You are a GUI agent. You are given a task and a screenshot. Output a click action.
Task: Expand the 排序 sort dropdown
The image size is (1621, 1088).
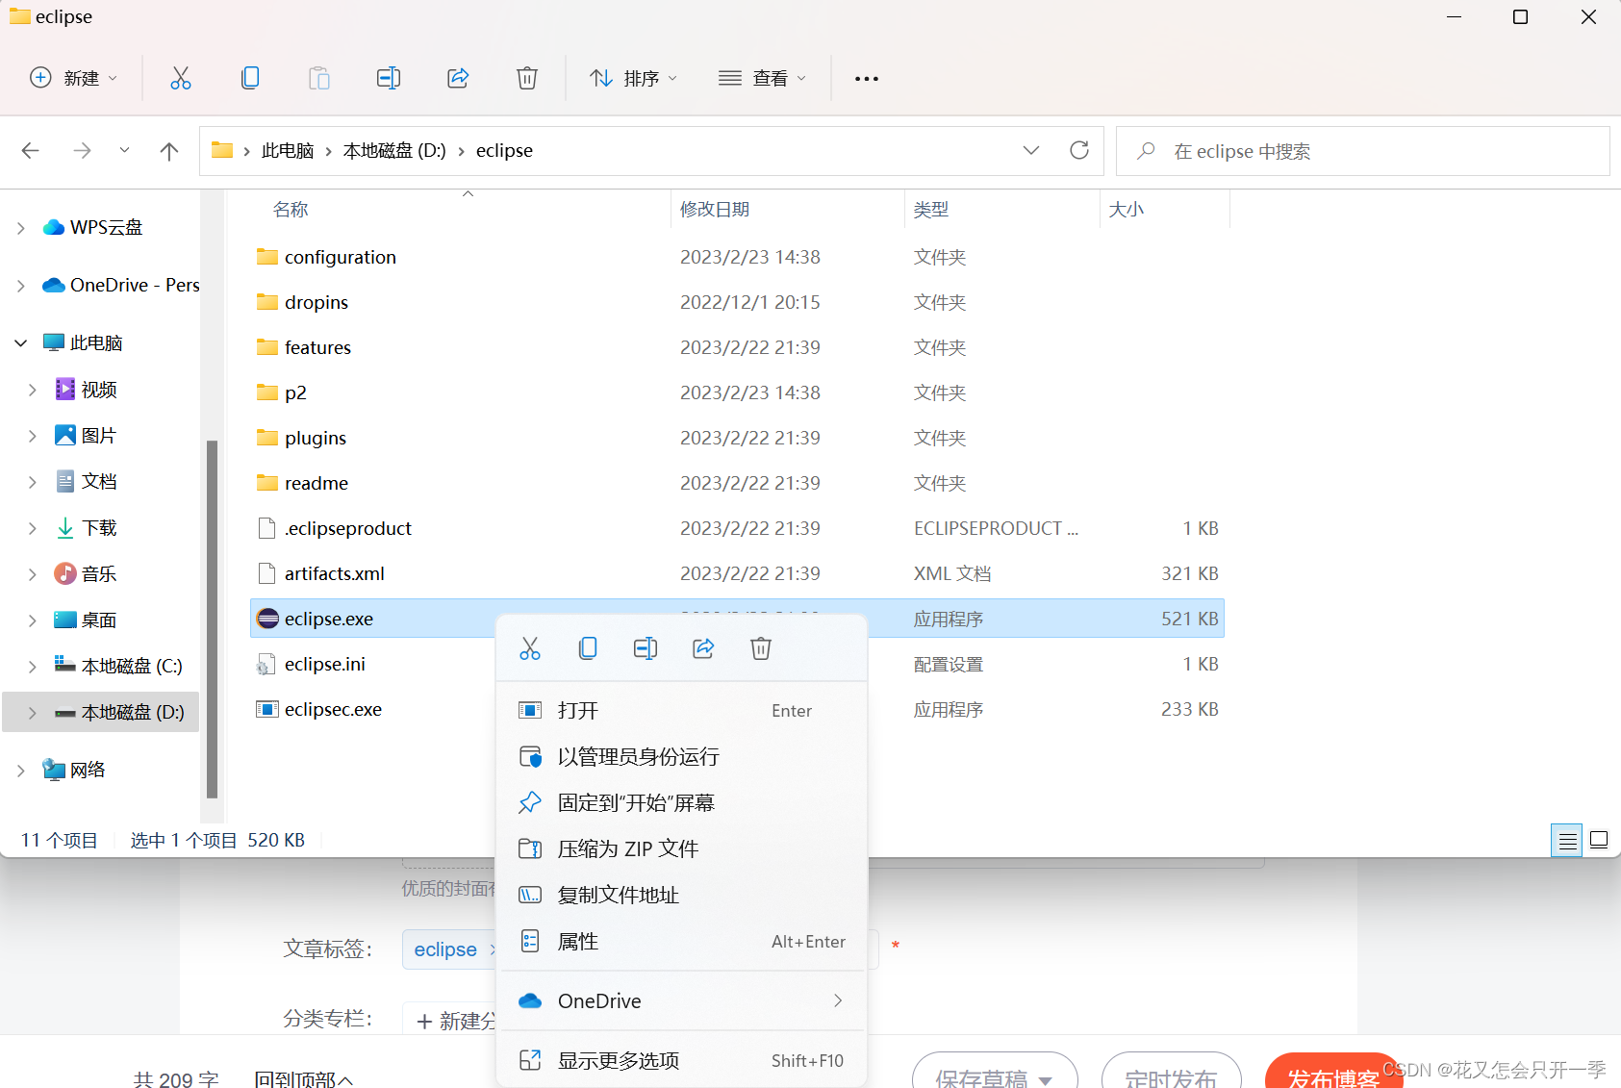[x=632, y=78]
